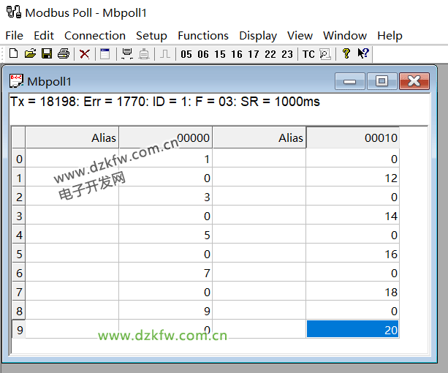The height and width of the screenshot is (373, 448).
Task: Open the View menu
Action: point(300,36)
